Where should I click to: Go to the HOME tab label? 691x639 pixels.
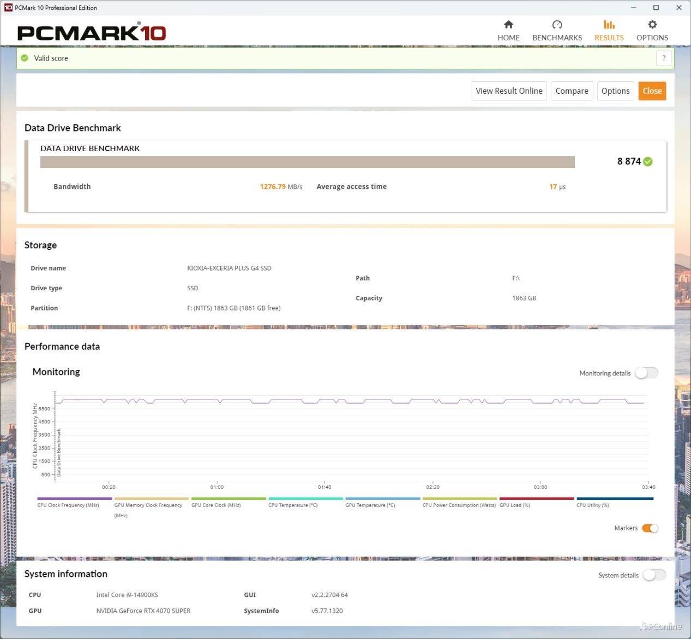click(x=508, y=38)
